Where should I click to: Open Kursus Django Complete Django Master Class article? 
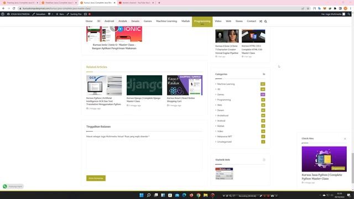(144, 99)
